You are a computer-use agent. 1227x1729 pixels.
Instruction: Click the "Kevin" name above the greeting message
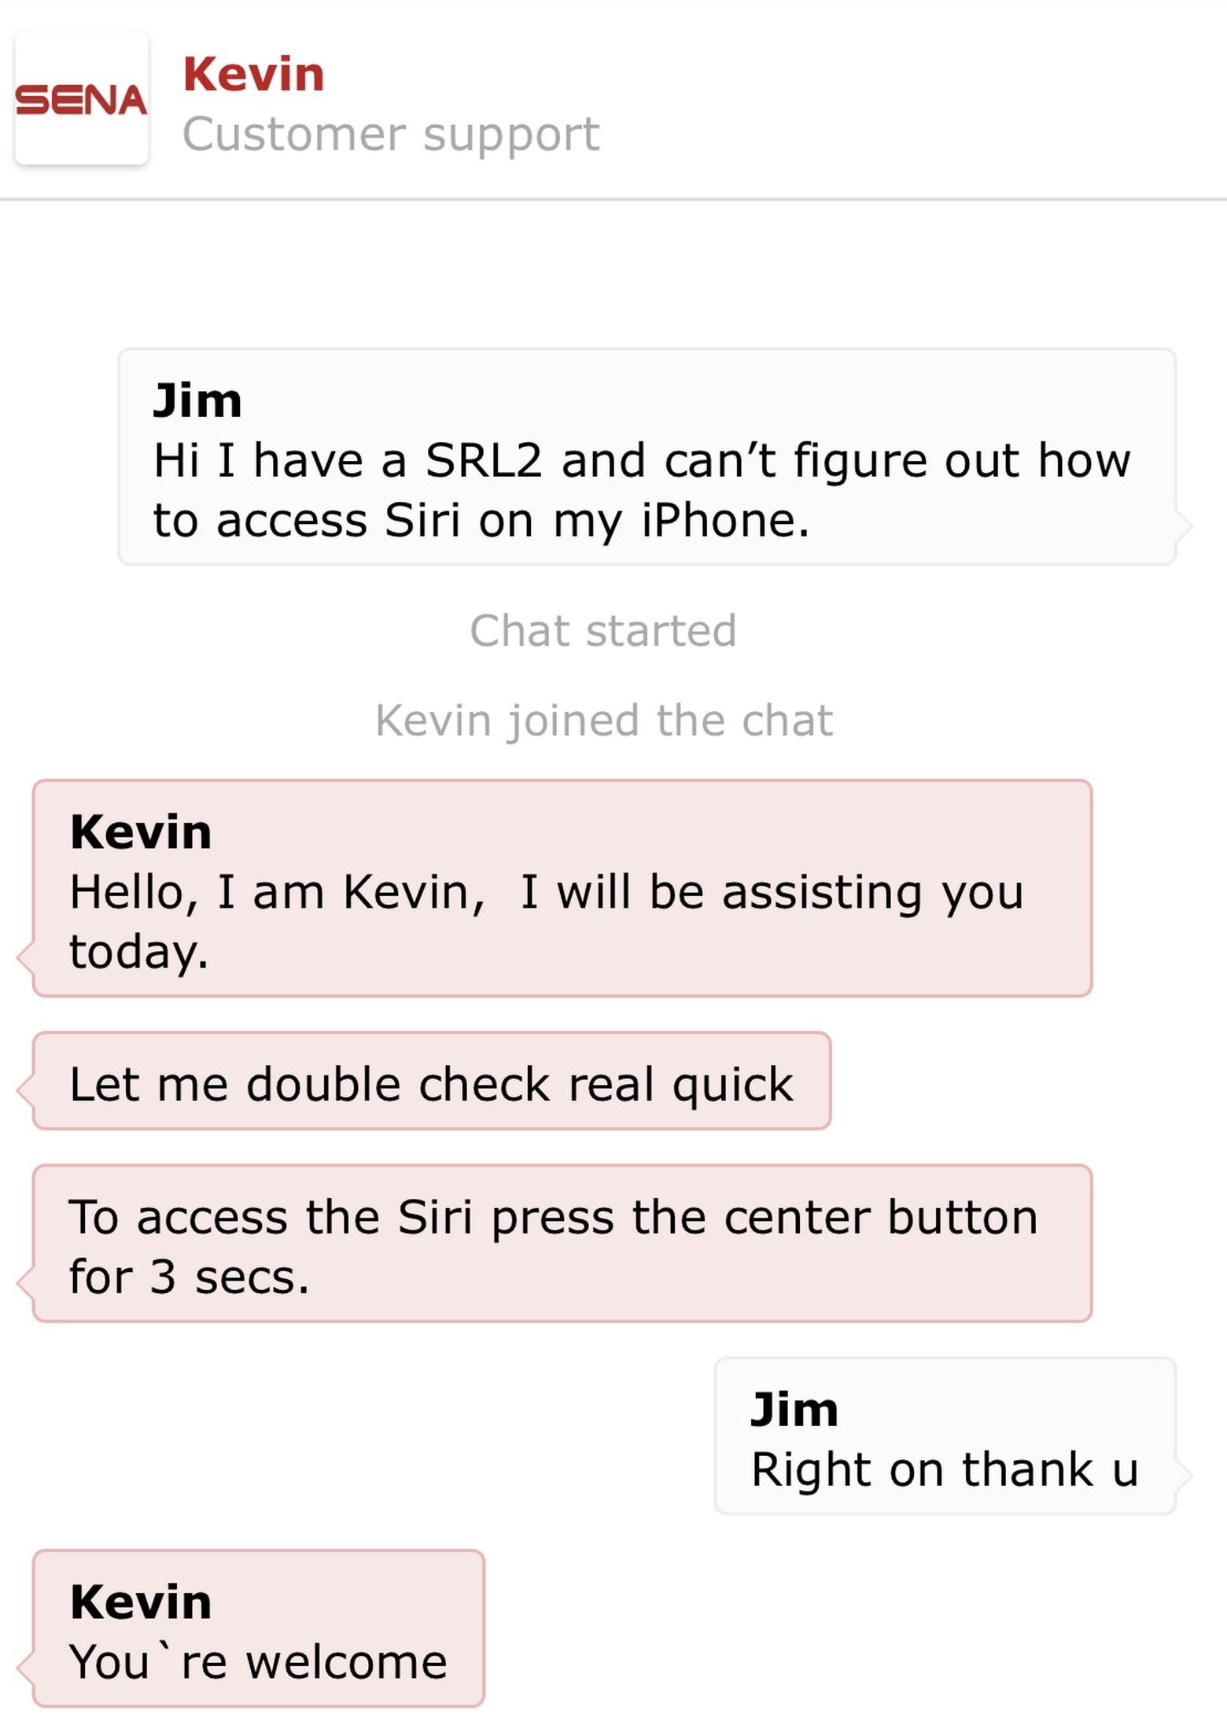click(x=141, y=831)
